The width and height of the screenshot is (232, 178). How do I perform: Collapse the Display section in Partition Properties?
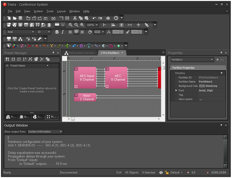click(222, 73)
